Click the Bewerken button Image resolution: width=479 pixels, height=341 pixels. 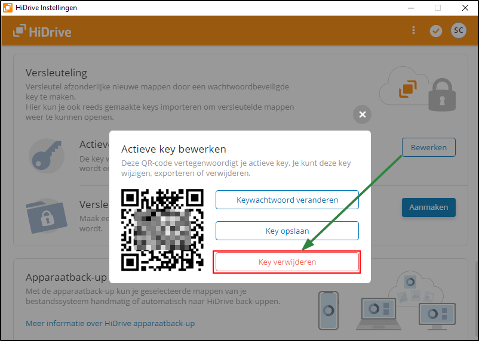point(429,147)
